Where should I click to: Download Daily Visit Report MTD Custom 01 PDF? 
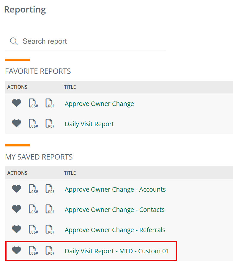50,250
